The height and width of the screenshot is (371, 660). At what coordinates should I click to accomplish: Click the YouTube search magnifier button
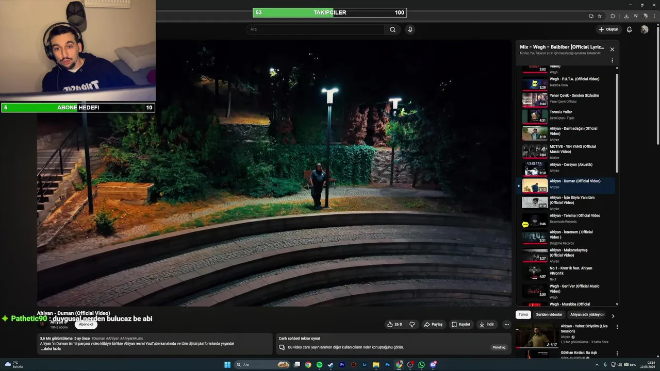(392, 29)
